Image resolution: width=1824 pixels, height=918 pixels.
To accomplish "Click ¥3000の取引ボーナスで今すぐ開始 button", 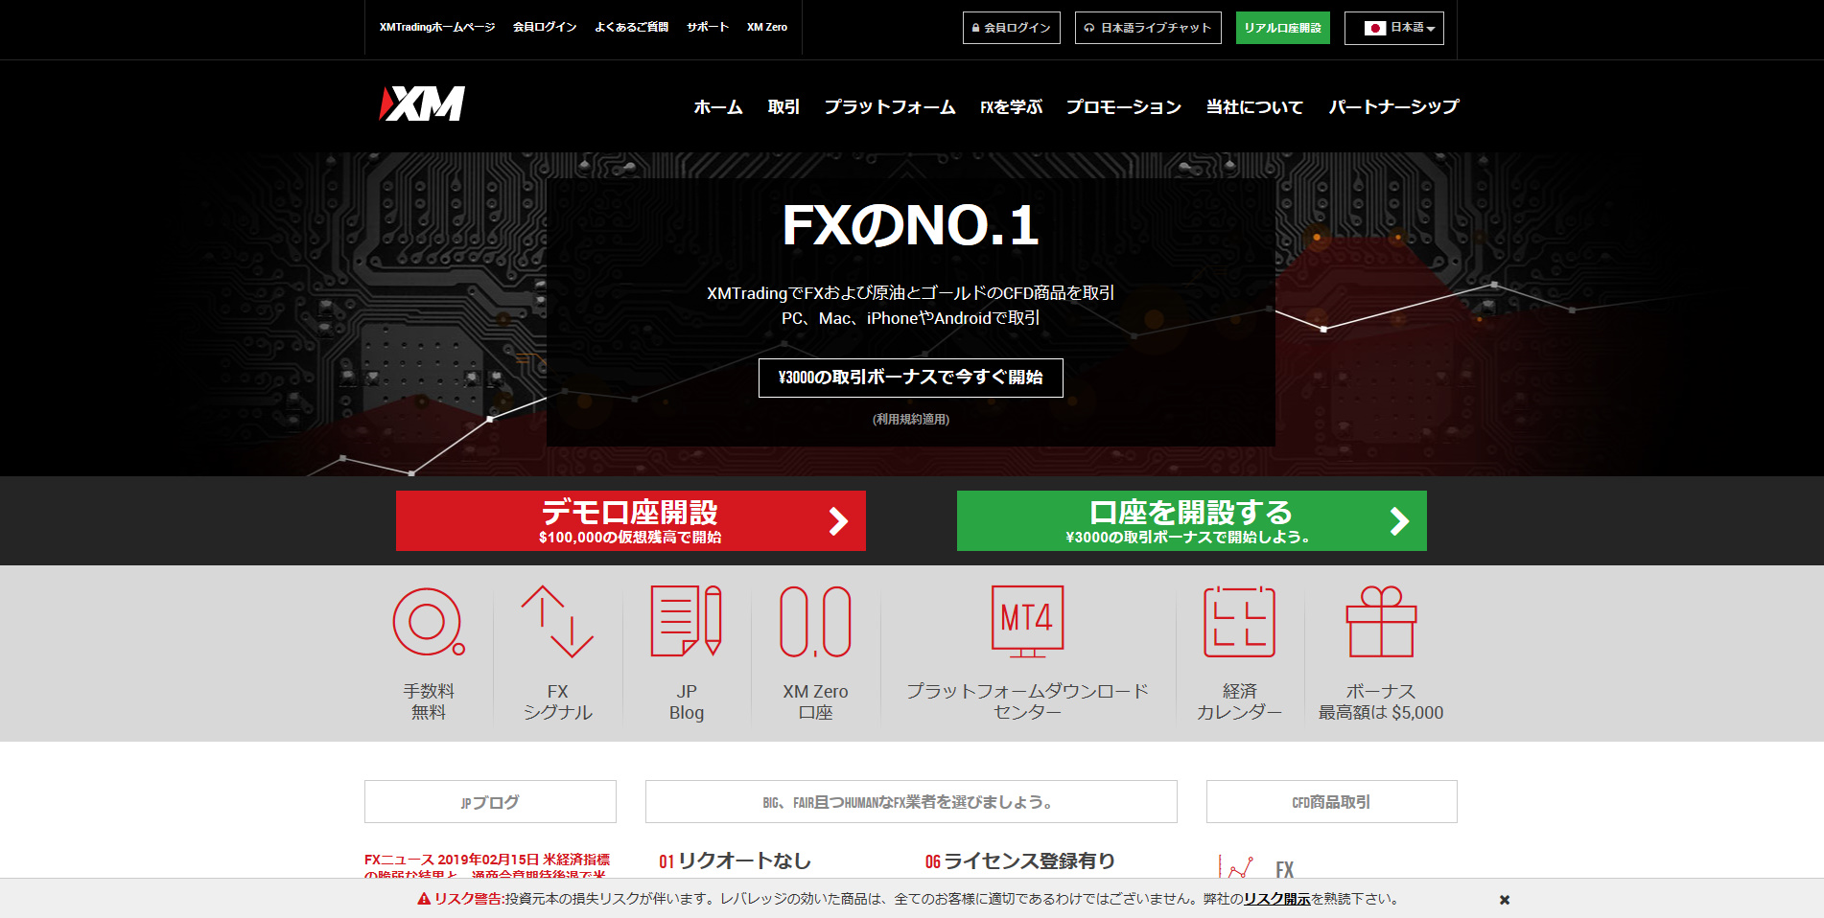I will 911,378.
